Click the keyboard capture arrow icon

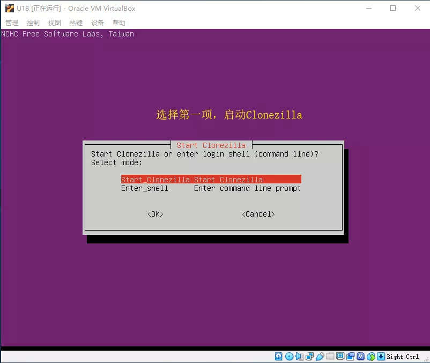pyautogui.click(x=381, y=356)
